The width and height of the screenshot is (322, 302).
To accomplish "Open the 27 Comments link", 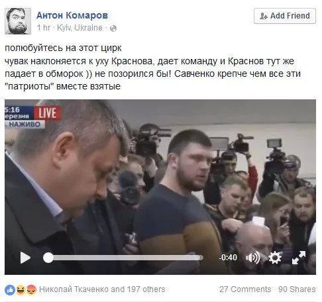I will (x=245, y=289).
